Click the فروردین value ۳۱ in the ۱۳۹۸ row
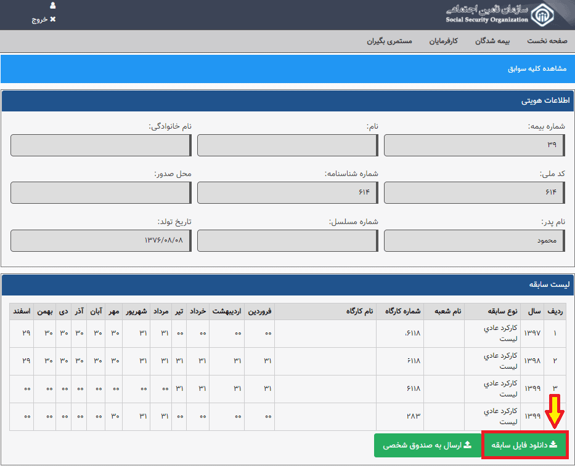The width and height of the screenshot is (575, 466). click(267, 361)
